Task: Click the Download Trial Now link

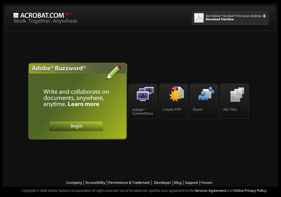Action: pyautogui.click(x=220, y=19)
